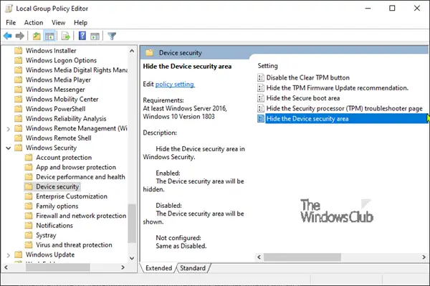
Task: Click the tree pane horizontal scrollbar thumb
Action: 57,267
